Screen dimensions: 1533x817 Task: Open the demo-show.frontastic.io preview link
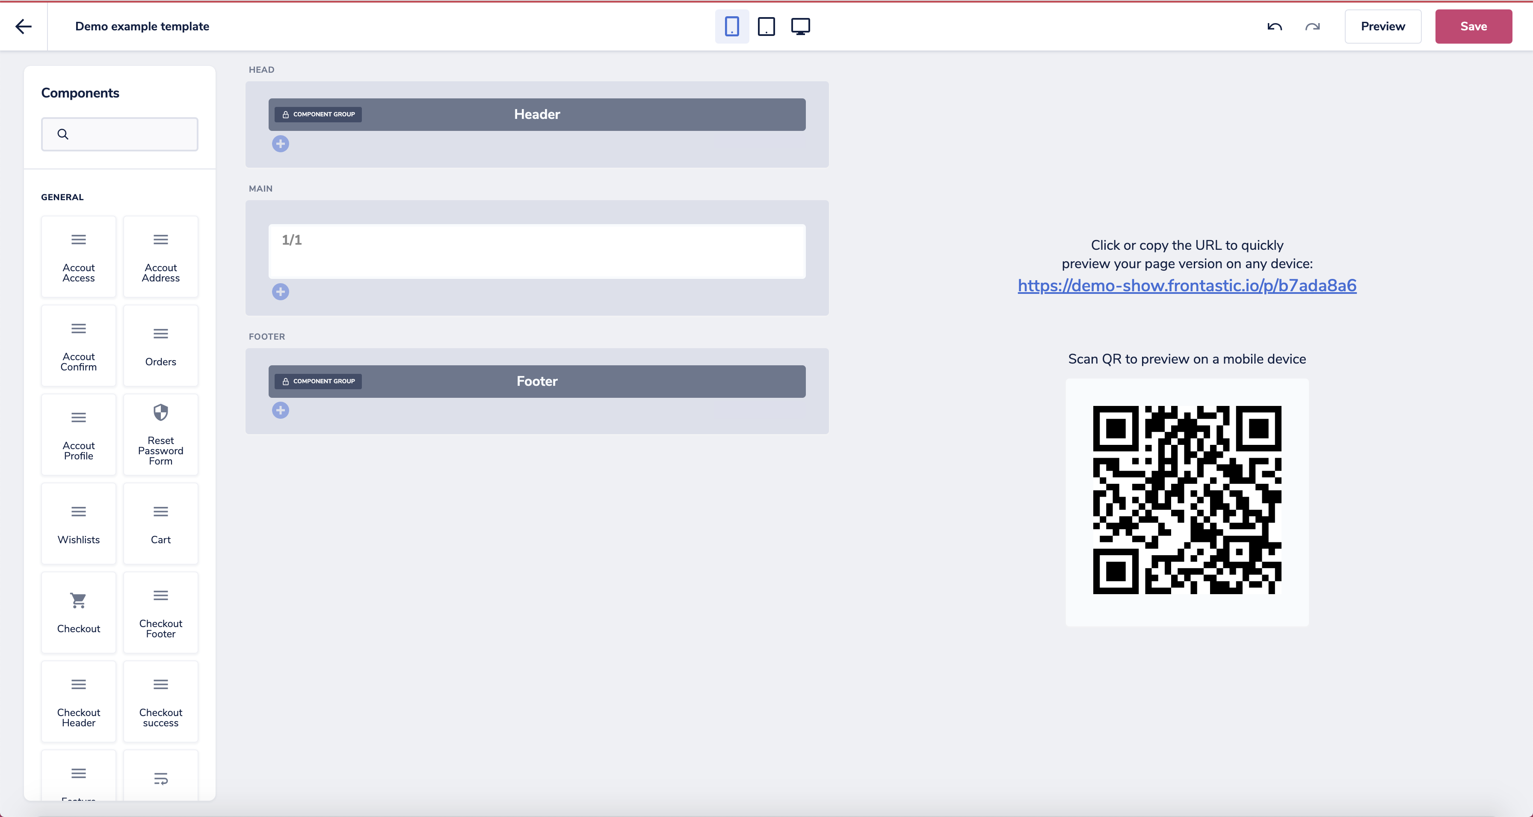(1187, 286)
